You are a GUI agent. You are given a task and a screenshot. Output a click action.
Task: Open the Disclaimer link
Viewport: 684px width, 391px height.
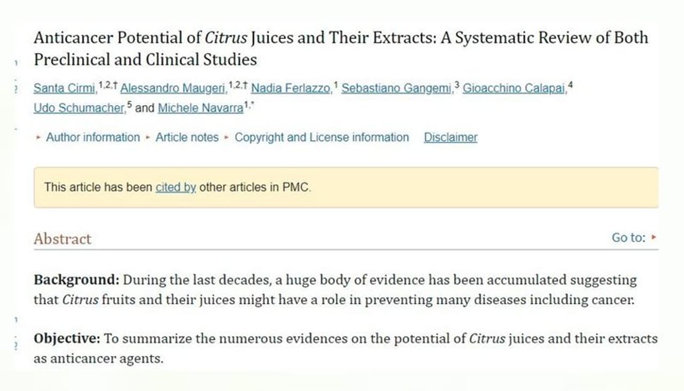(x=450, y=138)
